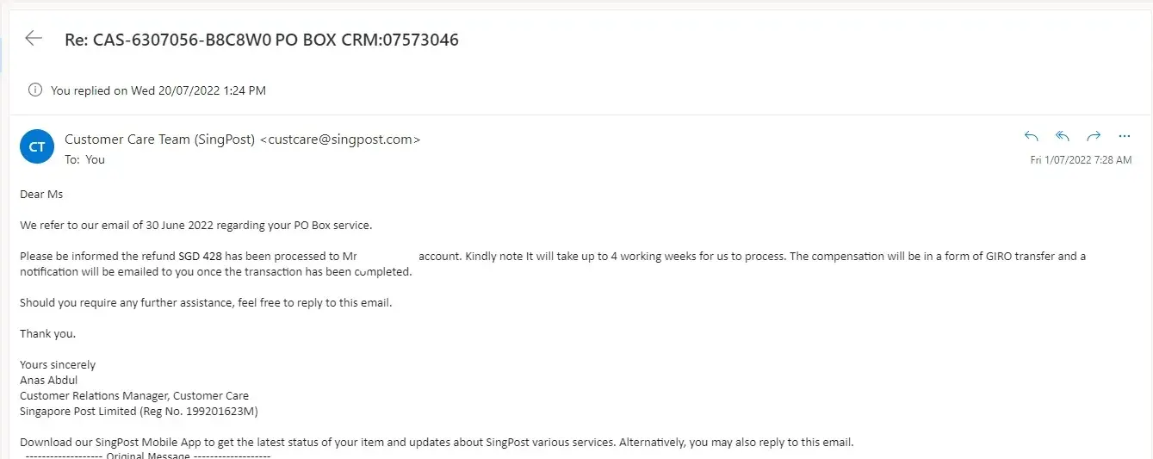The height and width of the screenshot is (459, 1153).
Task: Click the sender name Customer Care Team (SingPost)
Action: (x=159, y=139)
